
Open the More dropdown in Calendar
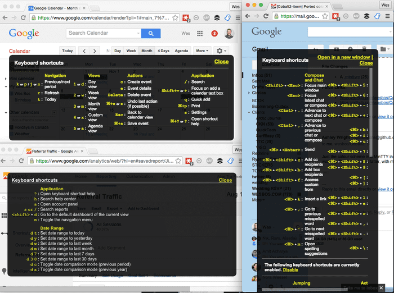point(202,51)
